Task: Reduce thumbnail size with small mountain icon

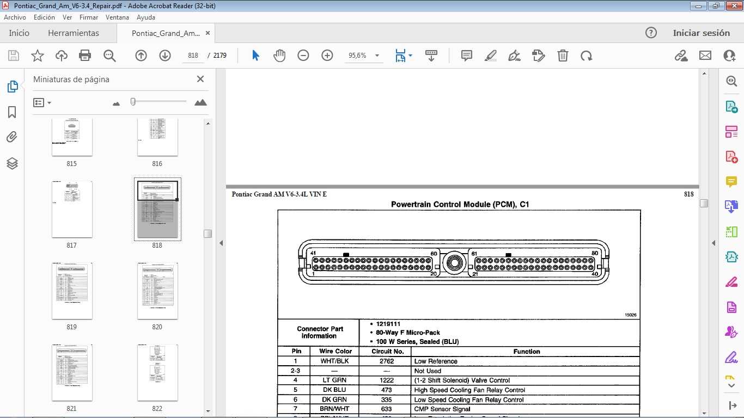Action: point(116,103)
